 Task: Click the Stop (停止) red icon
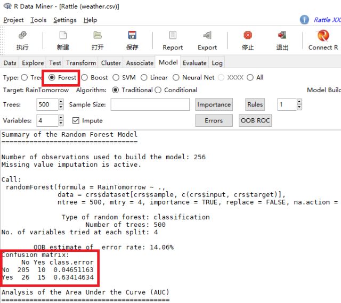pyautogui.click(x=248, y=35)
